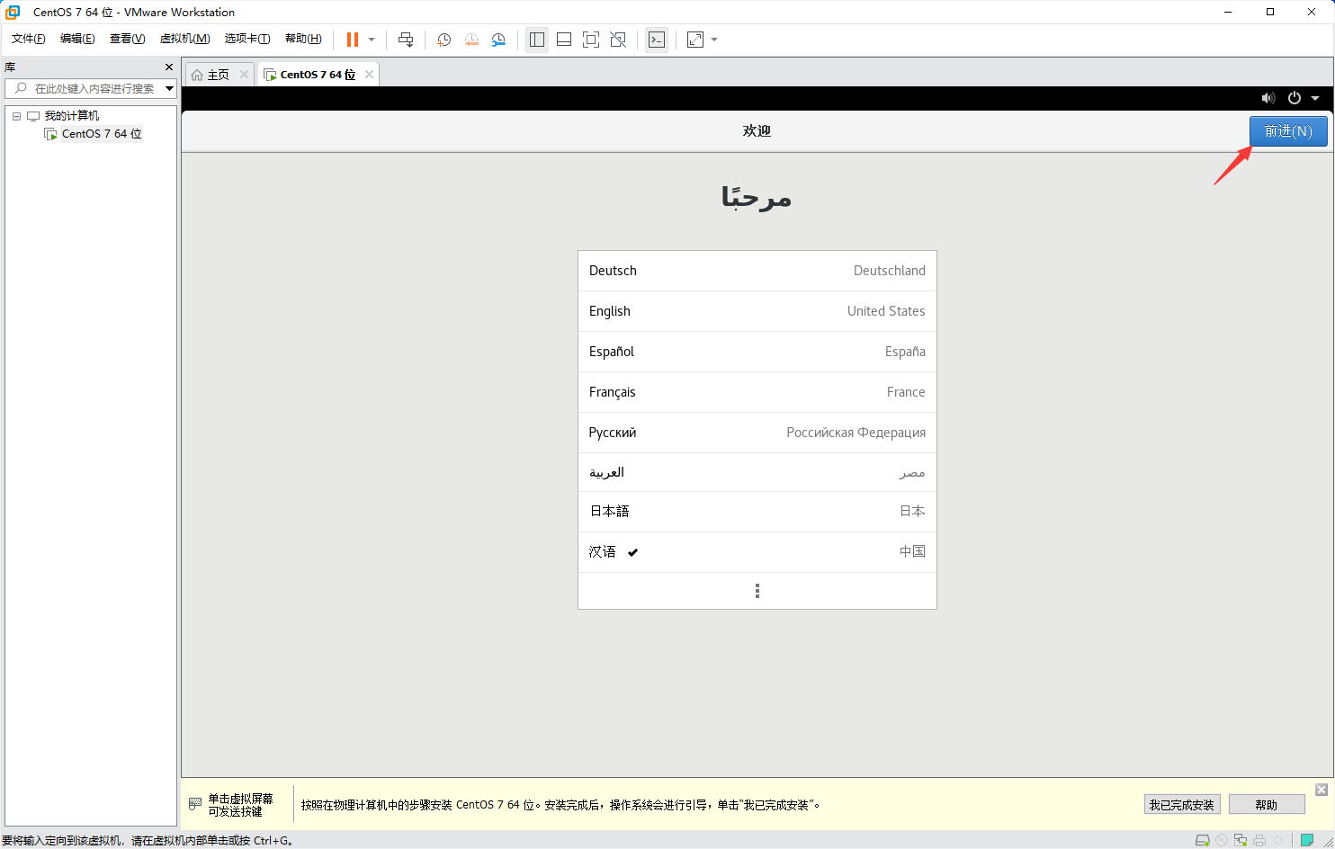Toggle the library sidebar view icon
The height and width of the screenshot is (849, 1335).
click(537, 40)
